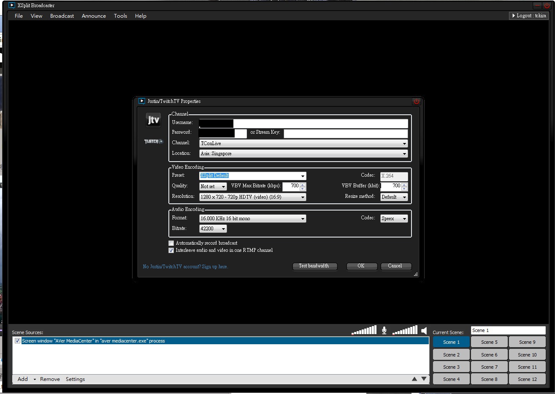The image size is (555, 394).
Task: Click the microphone icon to mute mic
Action: [x=384, y=330]
